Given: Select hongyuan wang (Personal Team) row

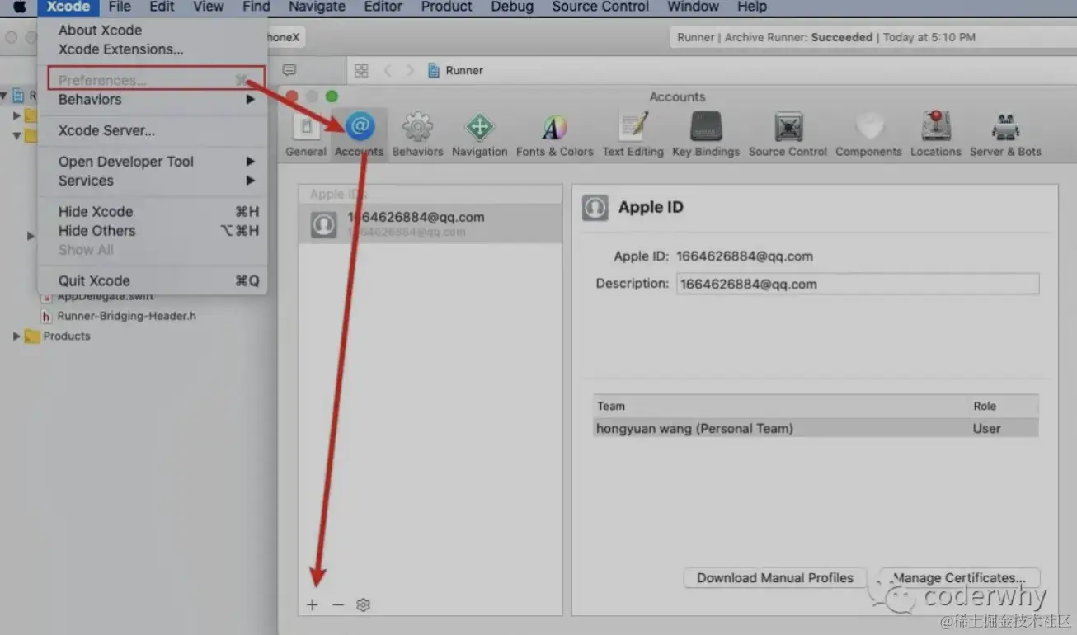Looking at the screenshot, I should [816, 429].
